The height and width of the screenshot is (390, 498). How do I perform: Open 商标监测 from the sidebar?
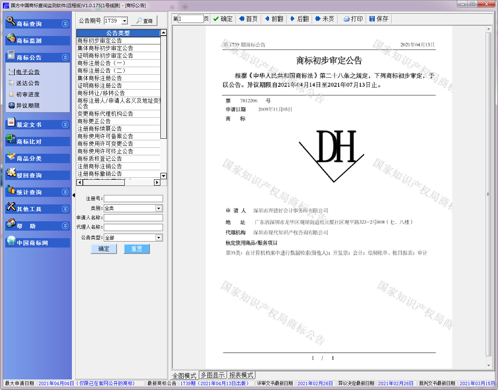pyautogui.click(x=29, y=40)
